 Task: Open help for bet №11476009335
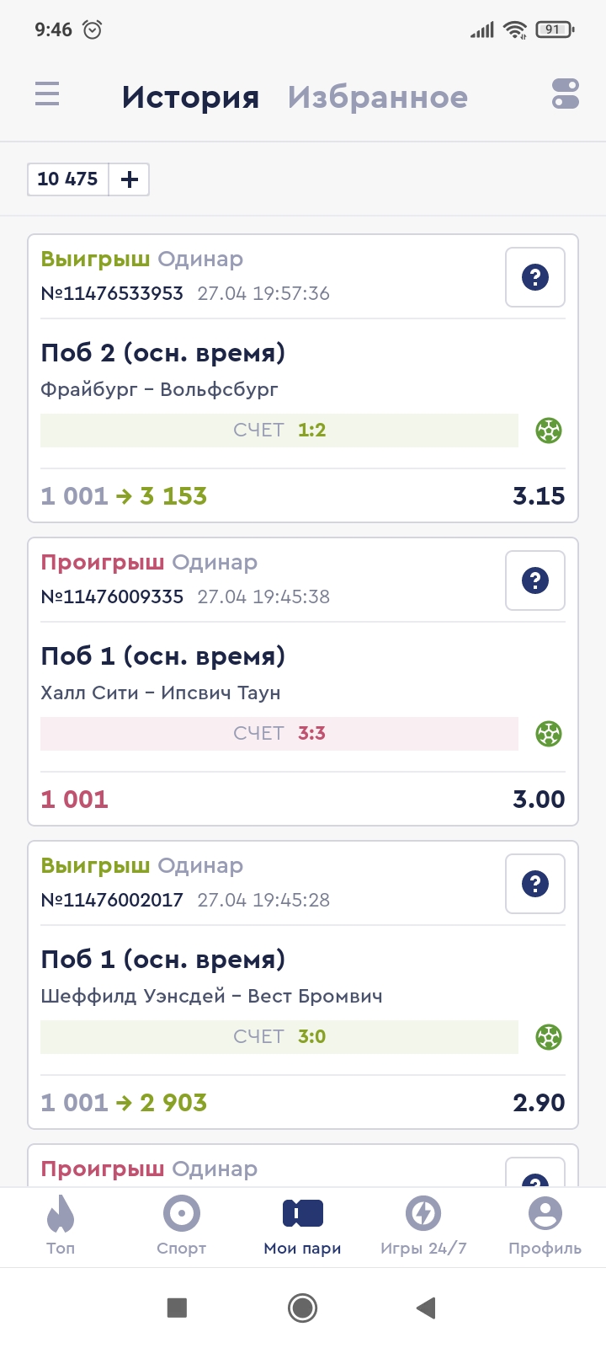coord(534,580)
